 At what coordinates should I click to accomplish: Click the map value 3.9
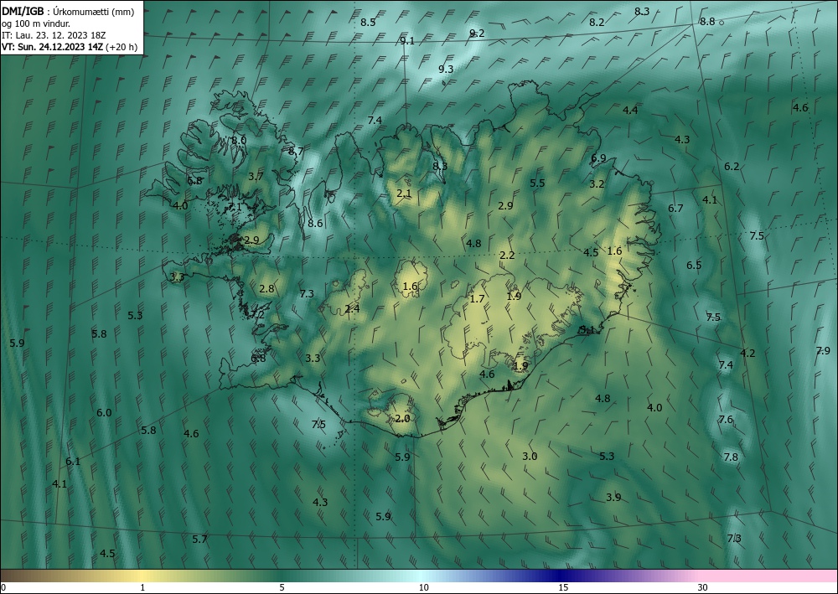613,498
